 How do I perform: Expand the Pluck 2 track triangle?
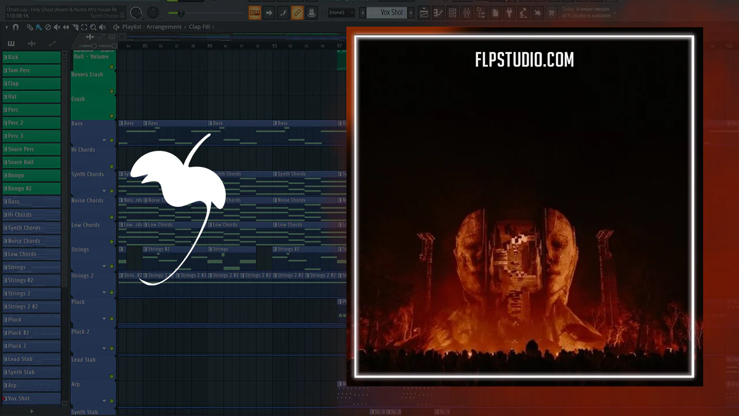(x=104, y=348)
